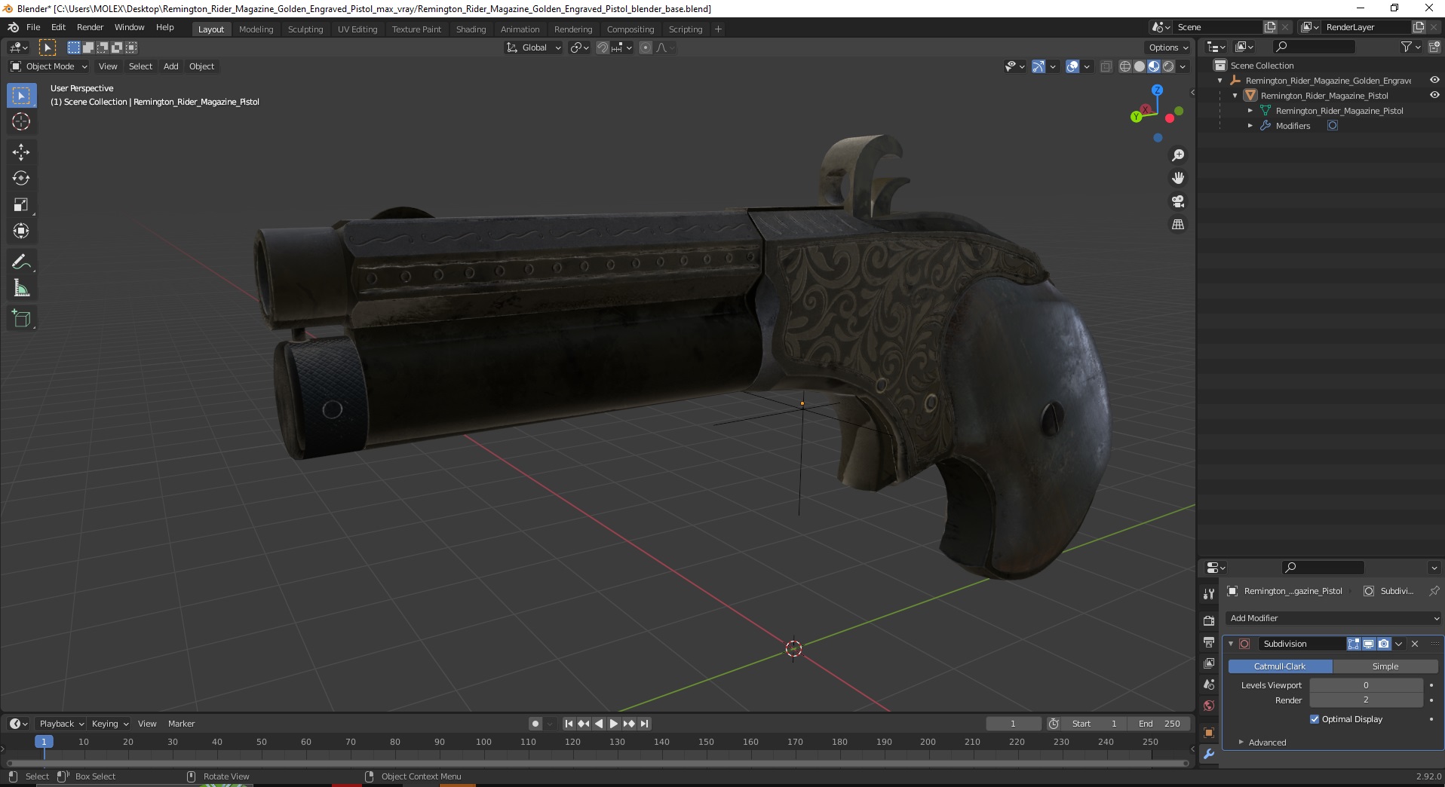The image size is (1445, 787).
Task: Toggle Subdivision modifier render display
Action: point(1384,644)
